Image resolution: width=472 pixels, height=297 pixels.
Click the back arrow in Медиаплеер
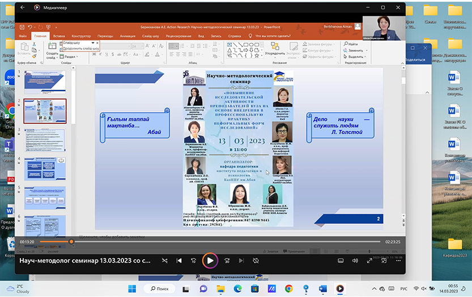pos(23,7)
